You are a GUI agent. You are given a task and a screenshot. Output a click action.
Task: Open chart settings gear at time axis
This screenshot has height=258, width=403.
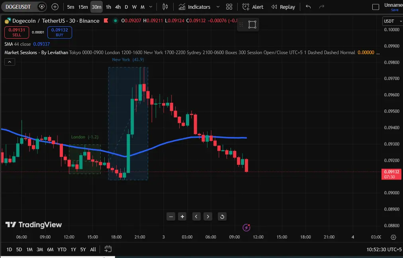[x=393, y=237]
